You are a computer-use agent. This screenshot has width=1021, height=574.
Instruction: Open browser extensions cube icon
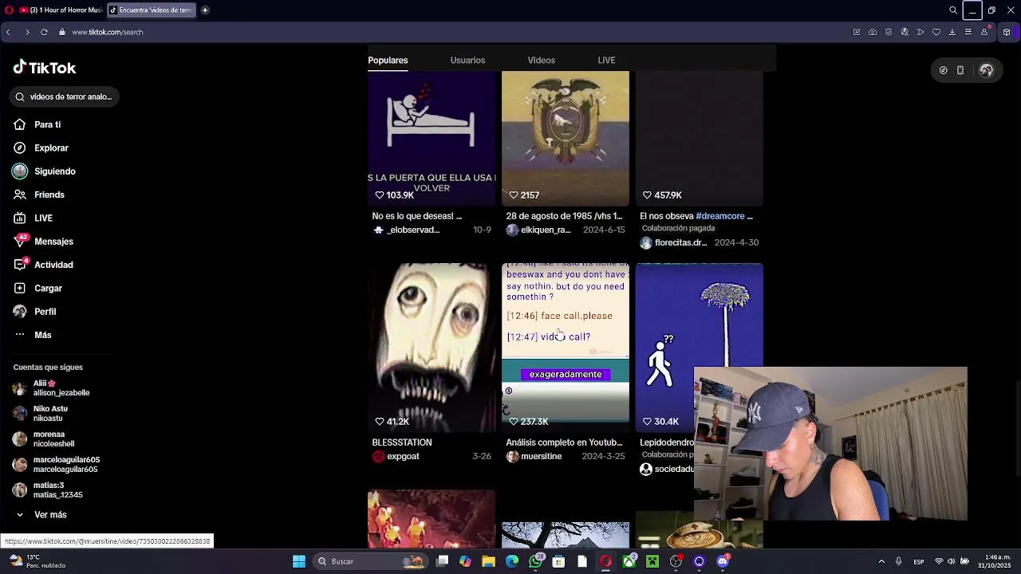(x=1007, y=32)
